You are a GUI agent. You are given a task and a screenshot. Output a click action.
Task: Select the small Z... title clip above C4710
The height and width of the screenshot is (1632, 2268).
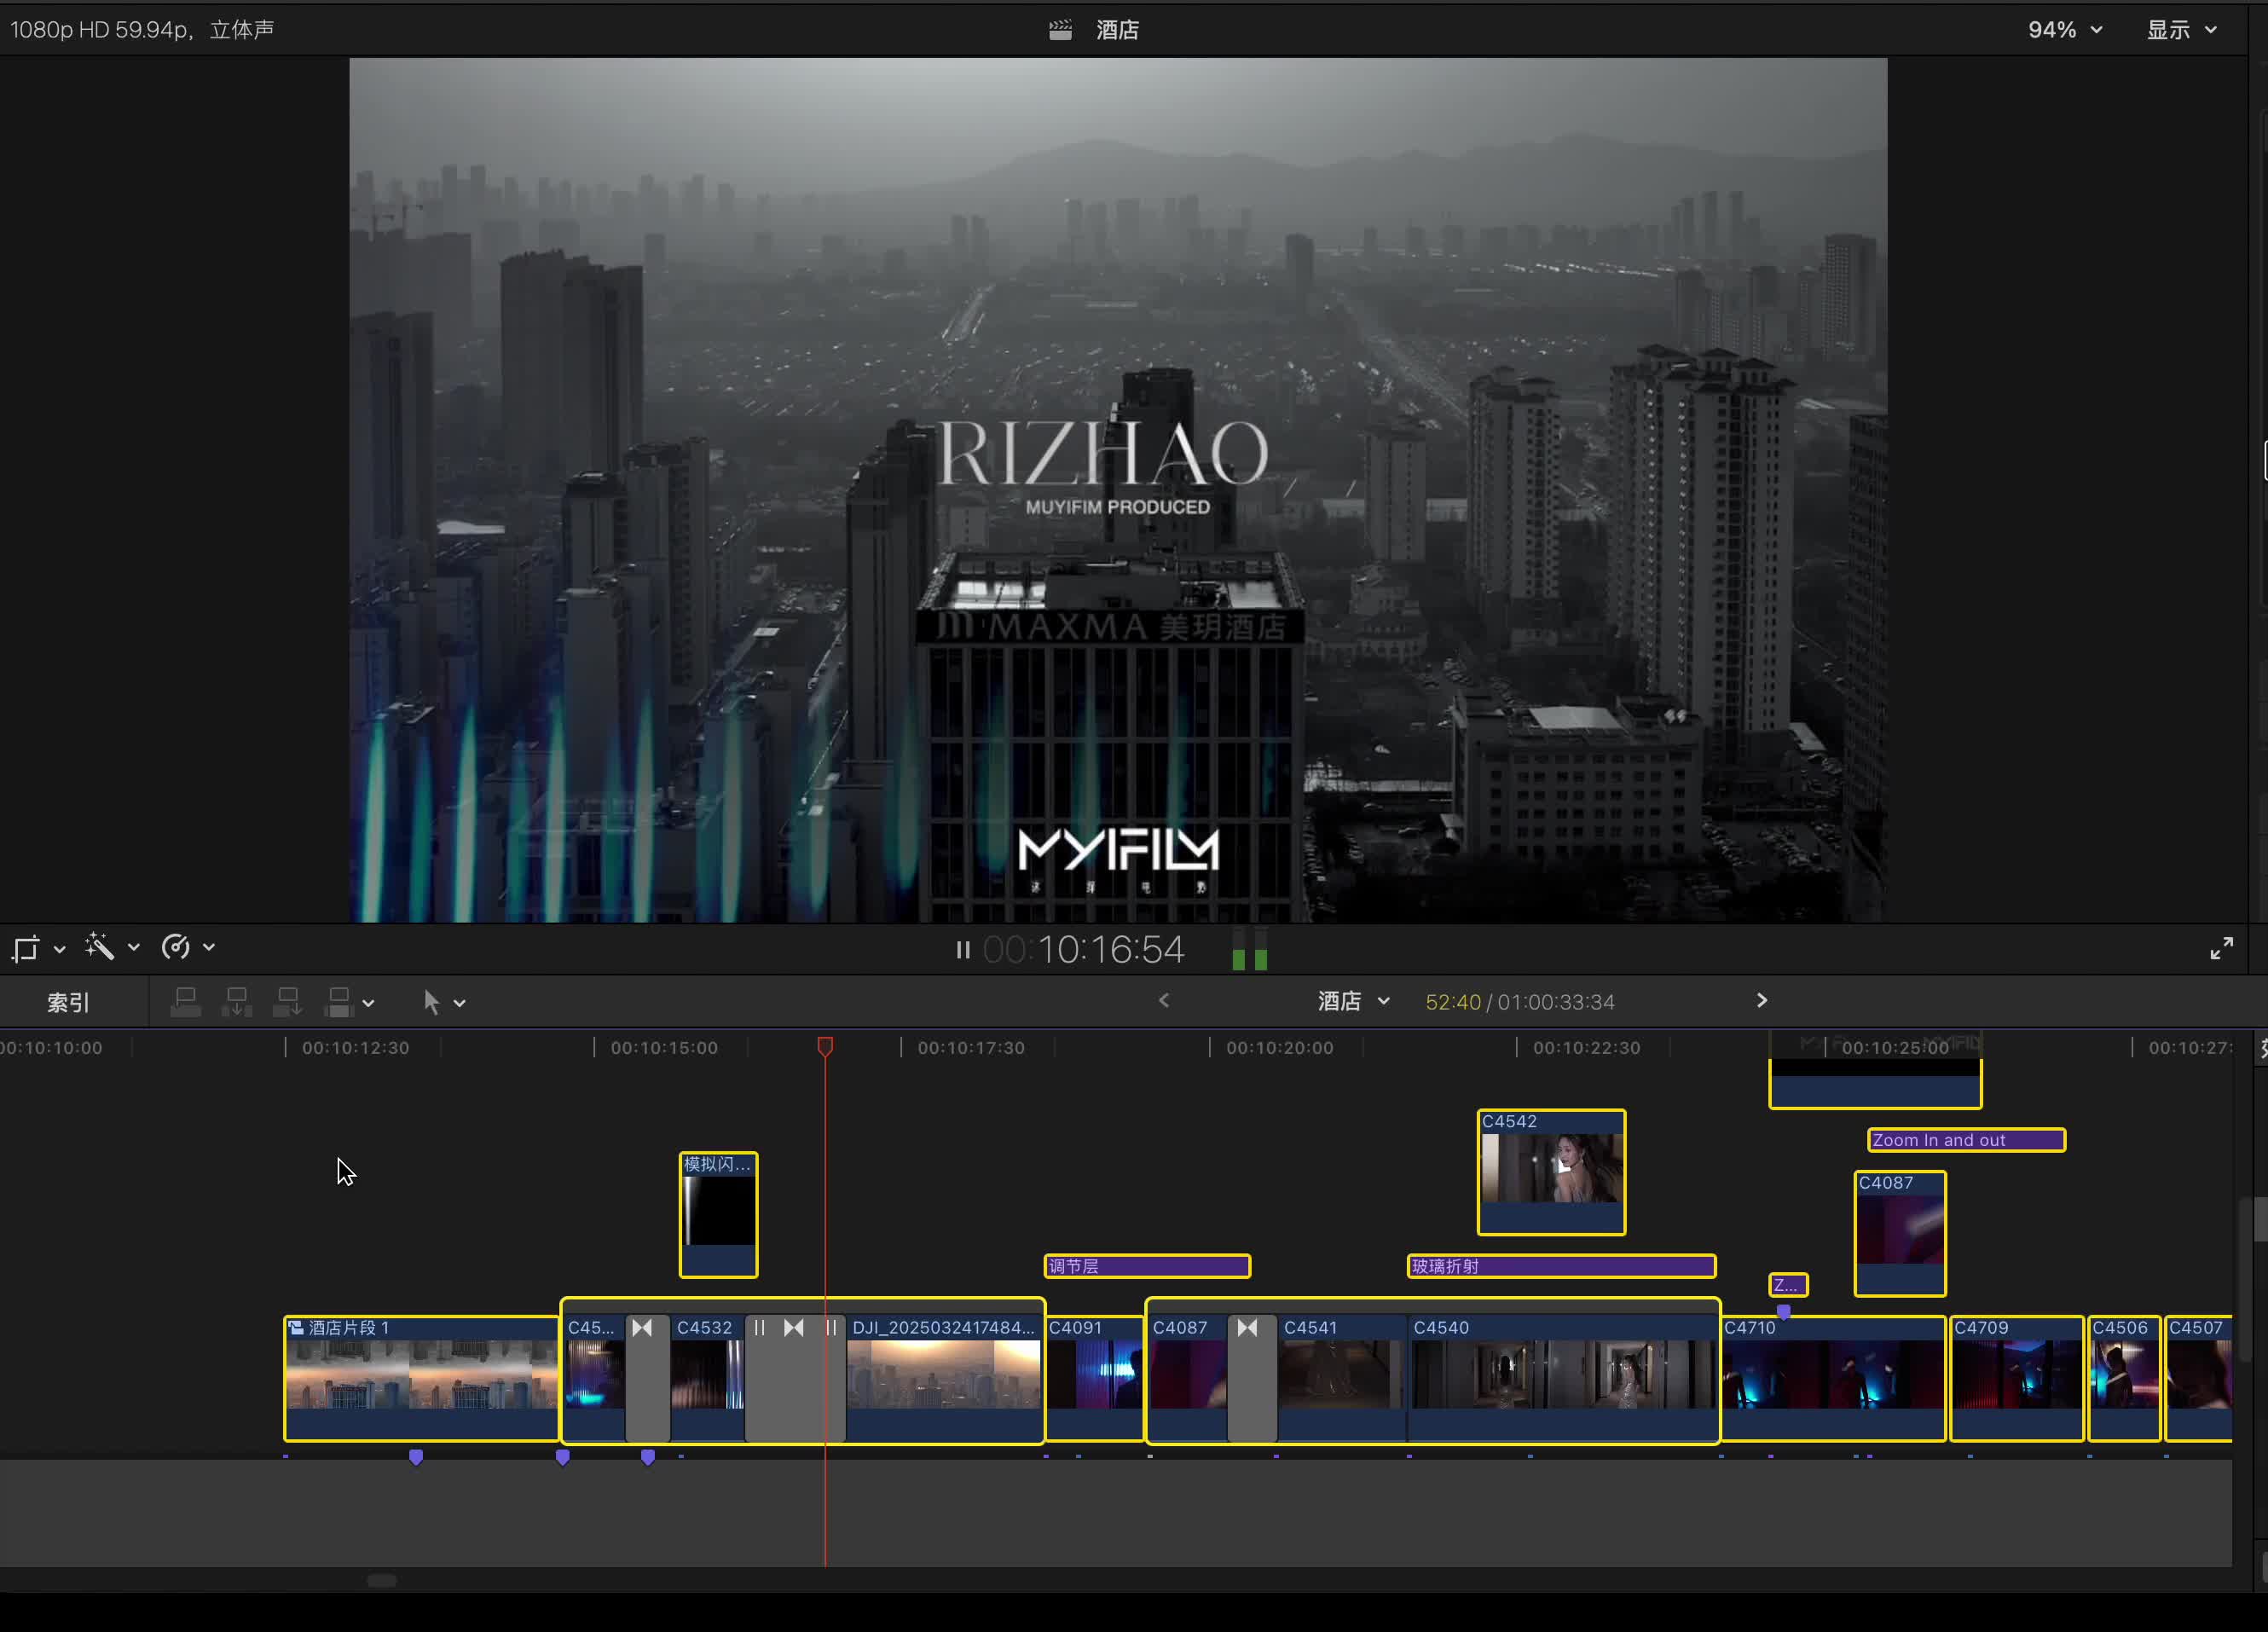tap(1787, 1284)
